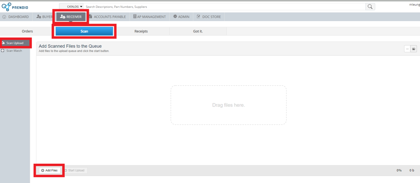The image size is (420, 183).
Task: Expand the CATALOG search dropdown
Action: [74, 7]
